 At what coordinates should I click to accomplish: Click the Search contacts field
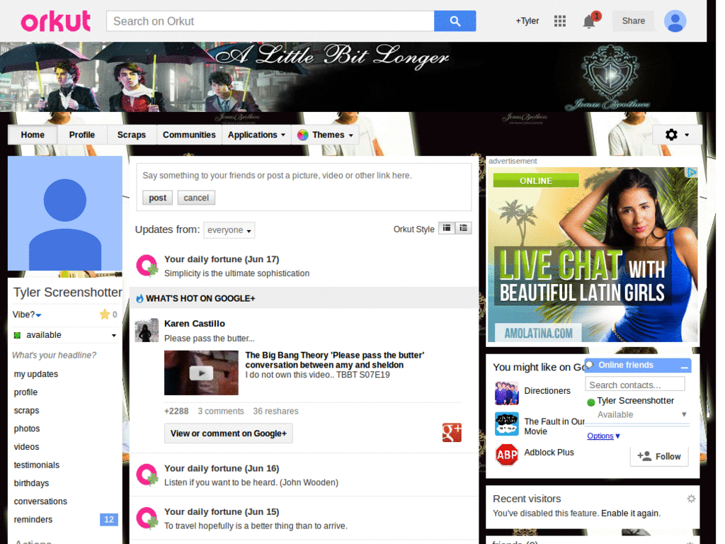pyautogui.click(x=634, y=385)
